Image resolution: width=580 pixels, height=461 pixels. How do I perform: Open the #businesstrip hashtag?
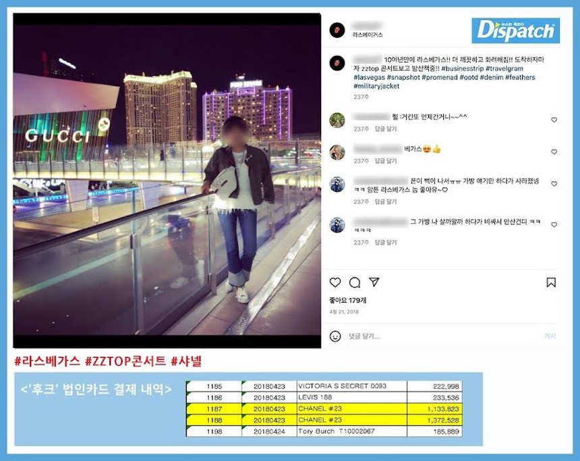(462, 69)
